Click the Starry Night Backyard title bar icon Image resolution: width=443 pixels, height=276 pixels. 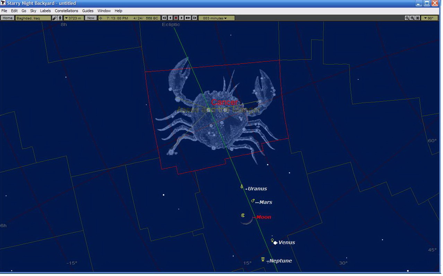click(x=3, y=3)
